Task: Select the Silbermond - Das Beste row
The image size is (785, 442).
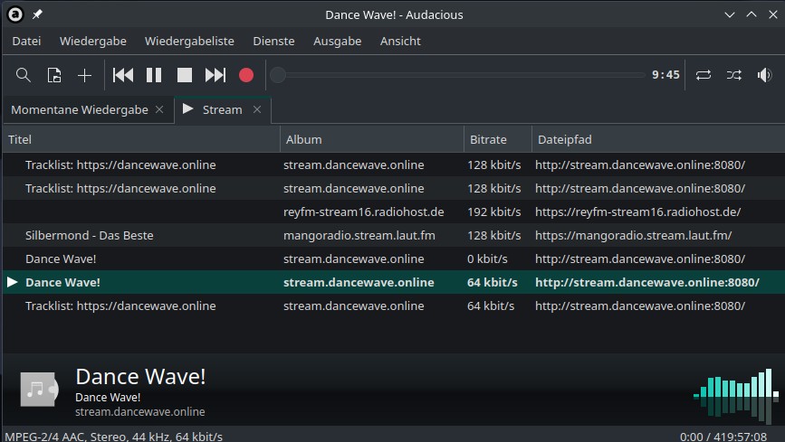Action: click(394, 236)
